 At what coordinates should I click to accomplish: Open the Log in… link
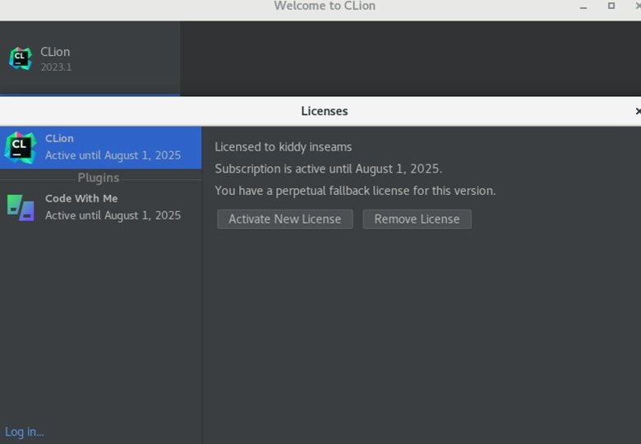(x=24, y=432)
